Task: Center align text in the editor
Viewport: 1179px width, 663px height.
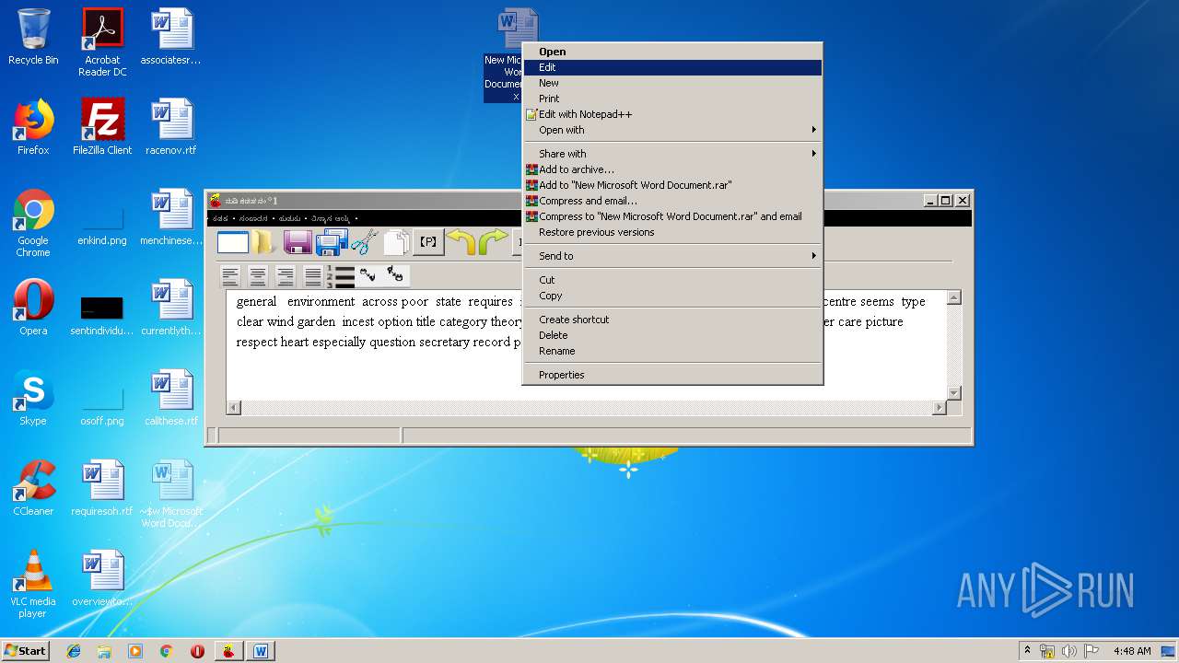Action: [258, 275]
